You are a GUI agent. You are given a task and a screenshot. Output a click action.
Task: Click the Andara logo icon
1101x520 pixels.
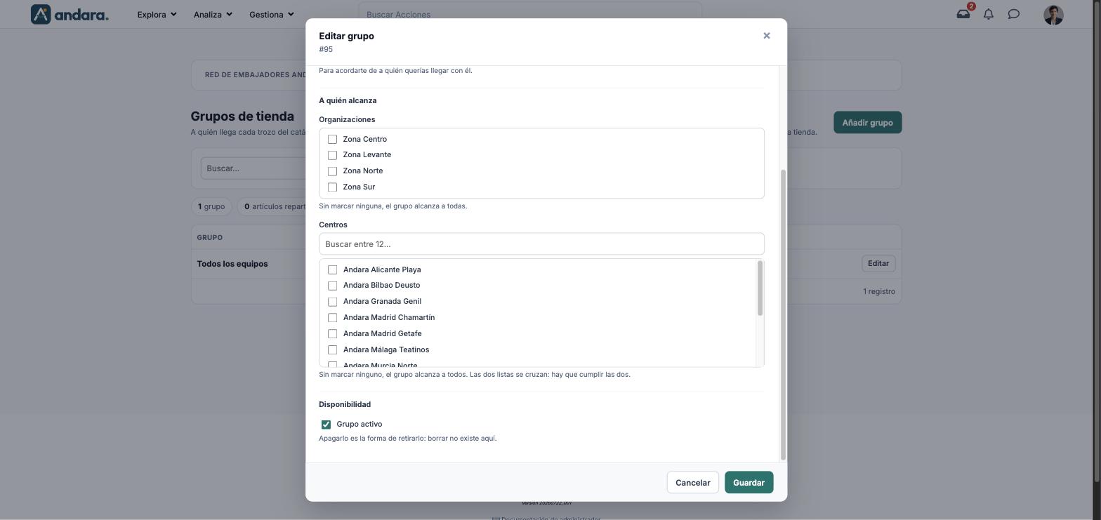[41, 14]
